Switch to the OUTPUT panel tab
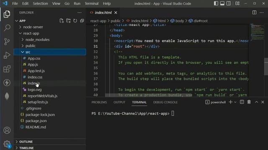The height and width of the screenshot is (150, 268). point(119,102)
